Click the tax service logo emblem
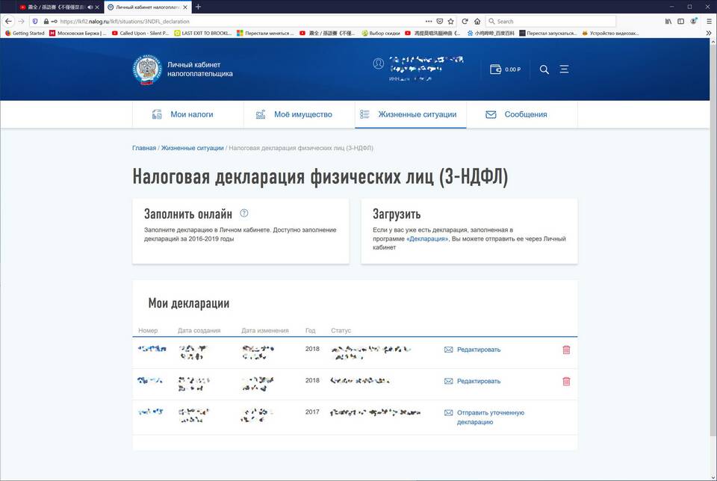The width and height of the screenshot is (717, 481). [x=147, y=70]
